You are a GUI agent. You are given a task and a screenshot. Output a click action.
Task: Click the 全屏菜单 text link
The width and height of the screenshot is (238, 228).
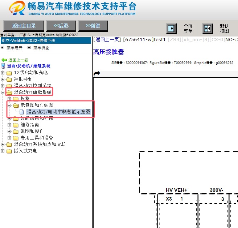188,29
